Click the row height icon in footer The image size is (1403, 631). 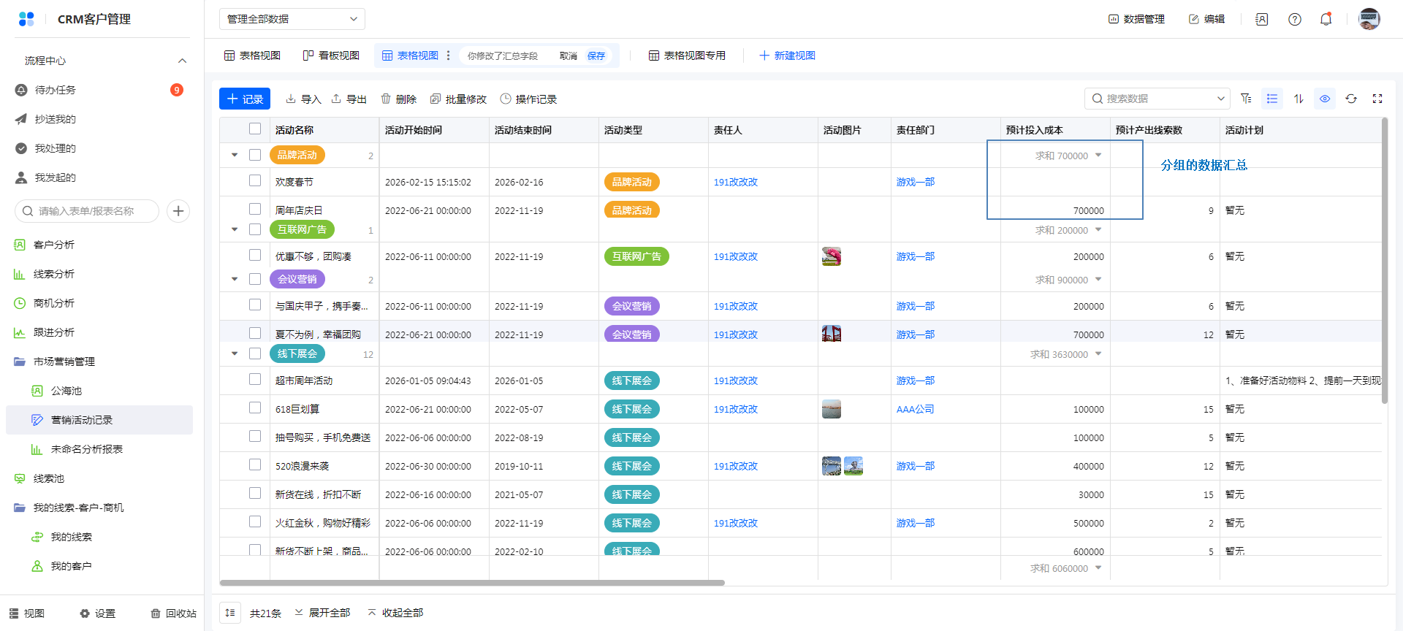tap(230, 613)
